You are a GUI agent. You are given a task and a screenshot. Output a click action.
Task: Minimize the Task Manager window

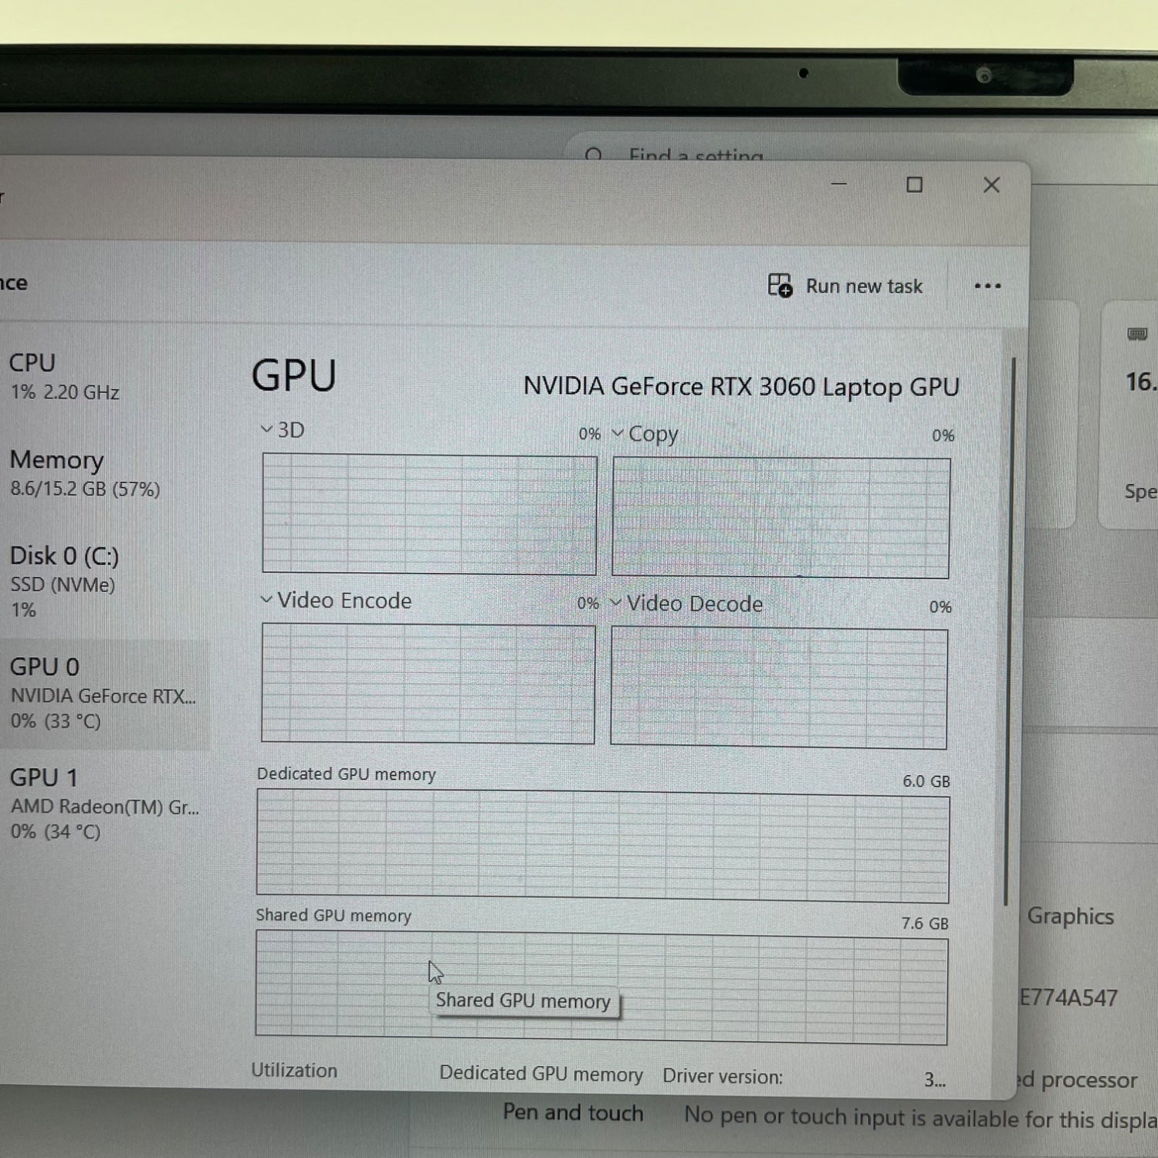(839, 185)
